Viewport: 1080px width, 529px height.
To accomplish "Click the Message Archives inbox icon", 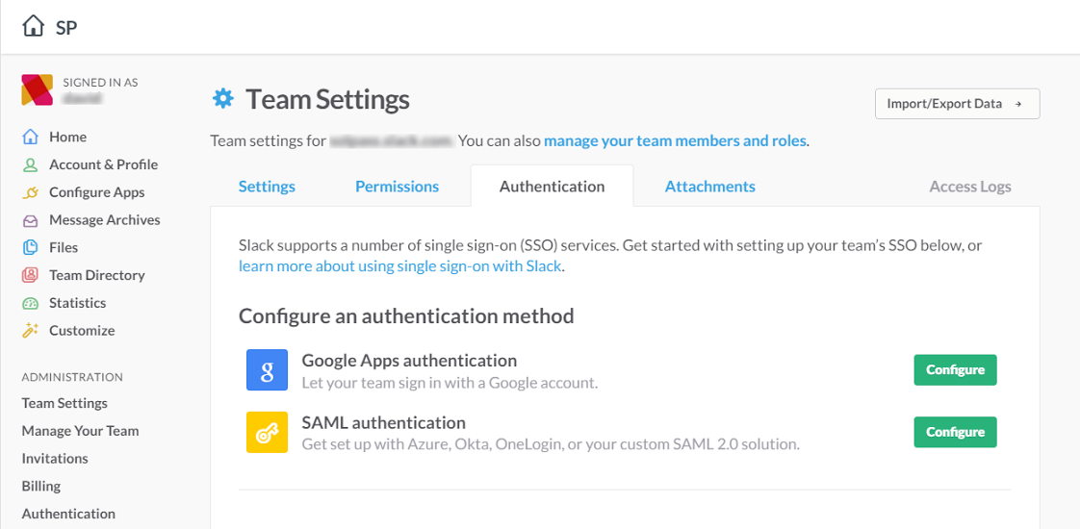I will [30, 221].
